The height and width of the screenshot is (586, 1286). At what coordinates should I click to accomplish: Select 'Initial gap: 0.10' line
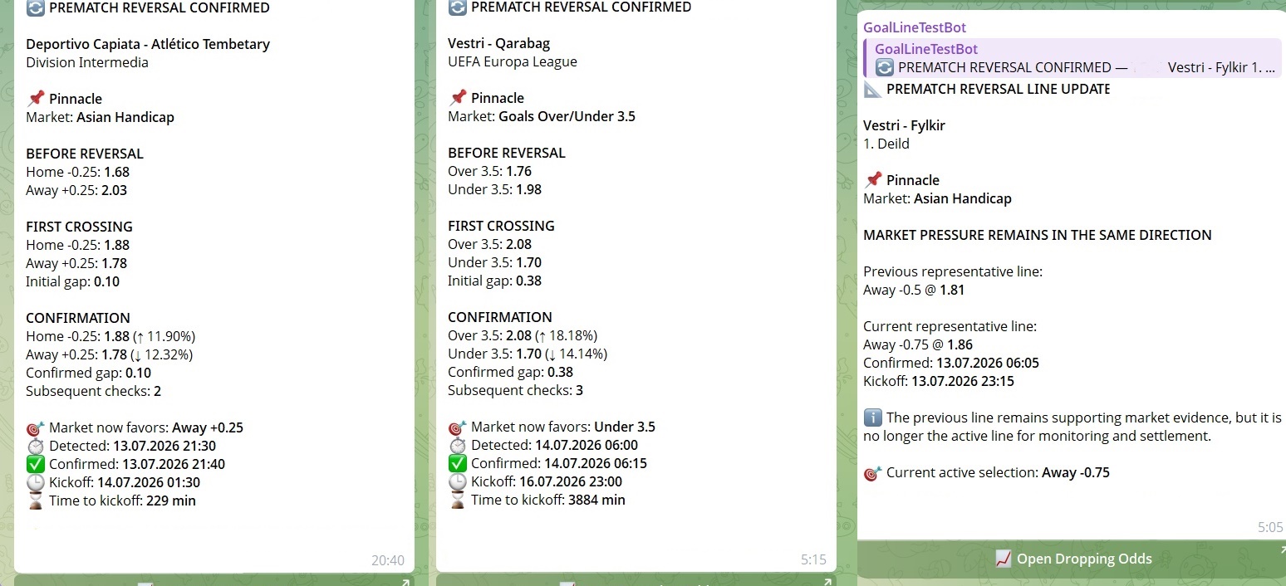[x=73, y=281]
